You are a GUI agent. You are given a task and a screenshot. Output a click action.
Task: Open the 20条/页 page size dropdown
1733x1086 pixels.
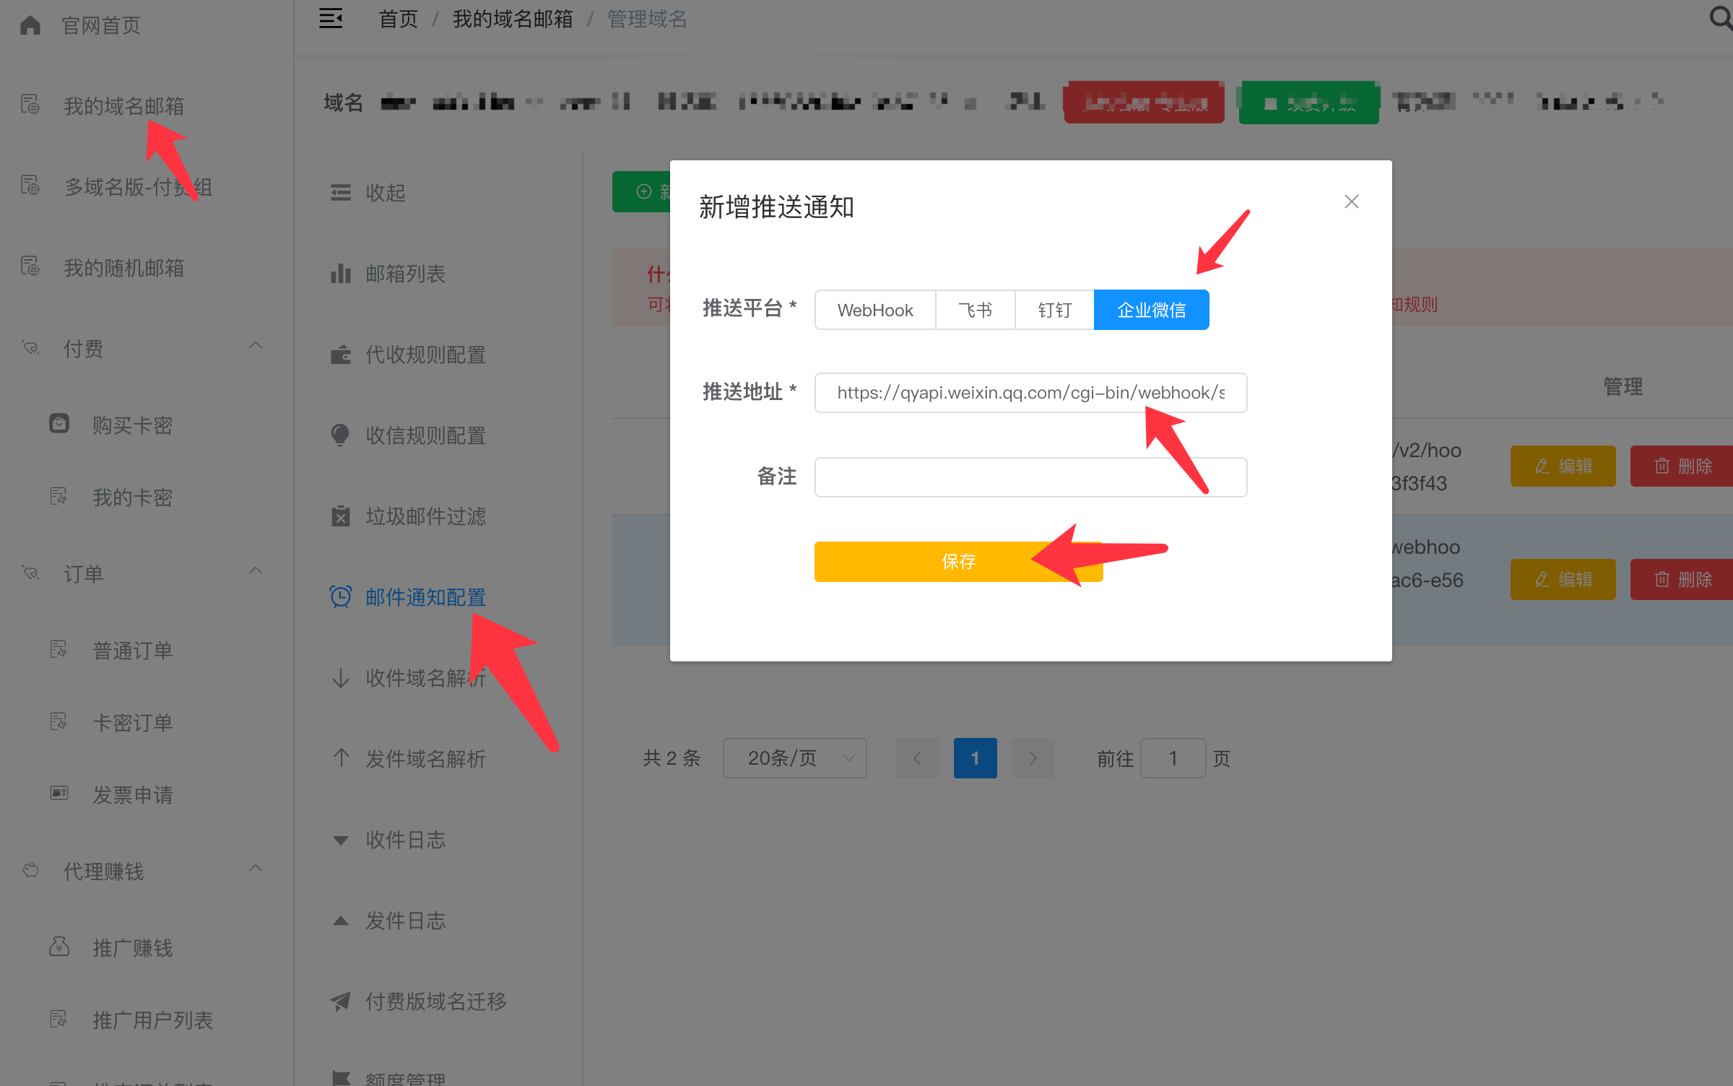pos(795,758)
